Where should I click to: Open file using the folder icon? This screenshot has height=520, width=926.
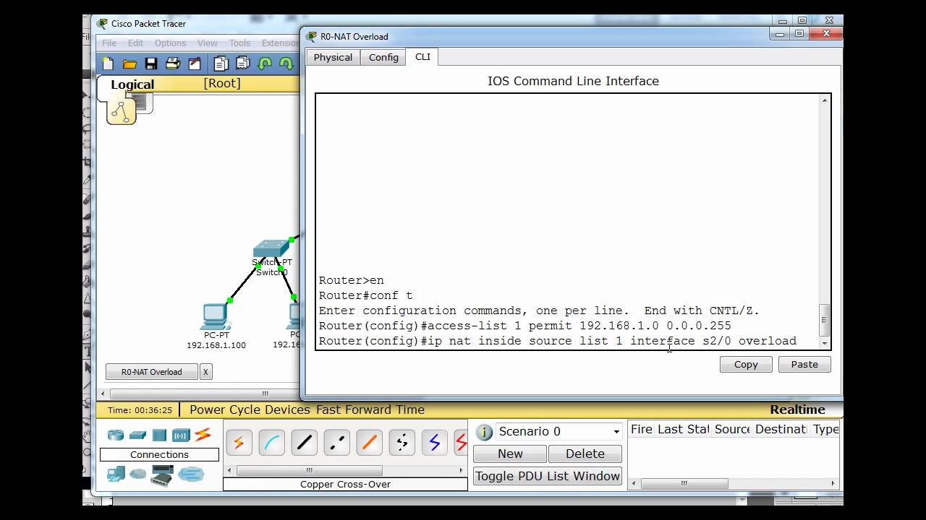129,64
